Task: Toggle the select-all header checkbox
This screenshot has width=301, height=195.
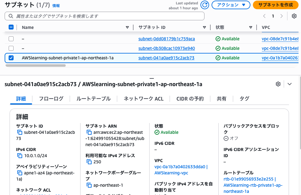Action: (11, 27)
